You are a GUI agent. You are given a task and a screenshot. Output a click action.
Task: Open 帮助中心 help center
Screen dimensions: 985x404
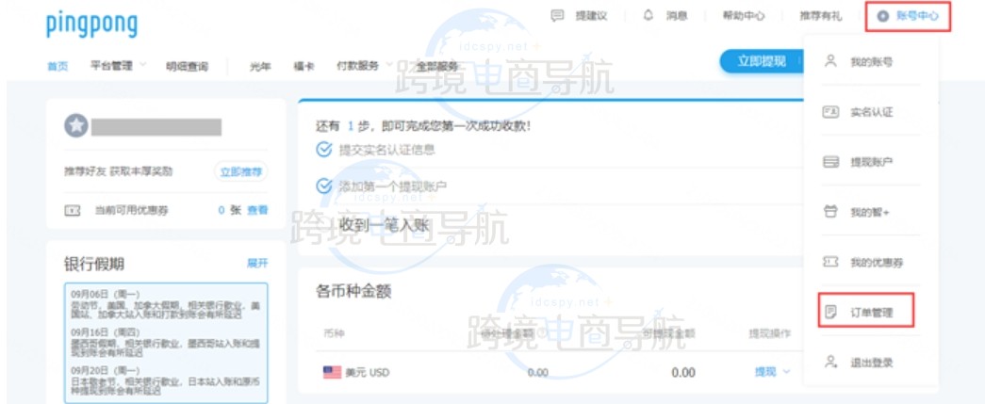tap(743, 16)
